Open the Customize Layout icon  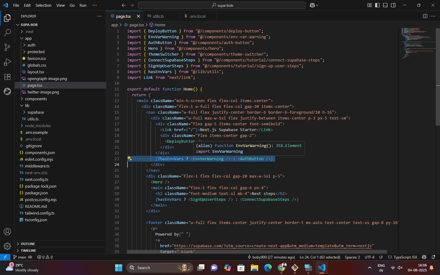tap(369, 5)
